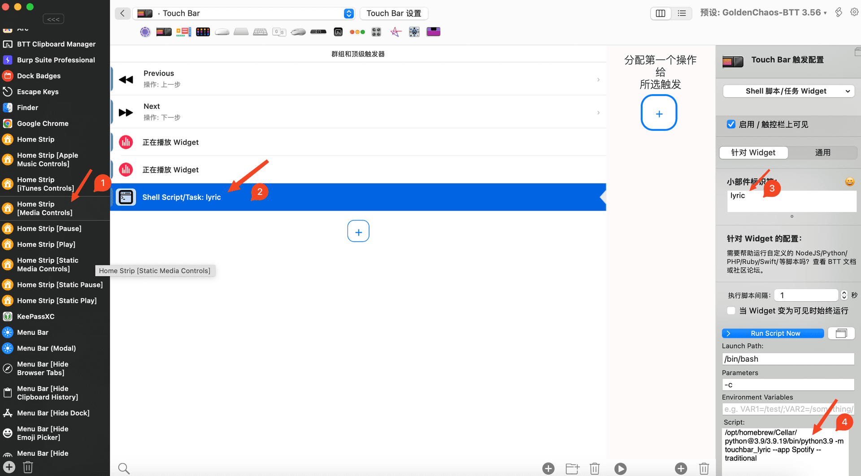This screenshot has width=861, height=476.
Task: Select the 针对 Widget tab
Action: pos(753,152)
